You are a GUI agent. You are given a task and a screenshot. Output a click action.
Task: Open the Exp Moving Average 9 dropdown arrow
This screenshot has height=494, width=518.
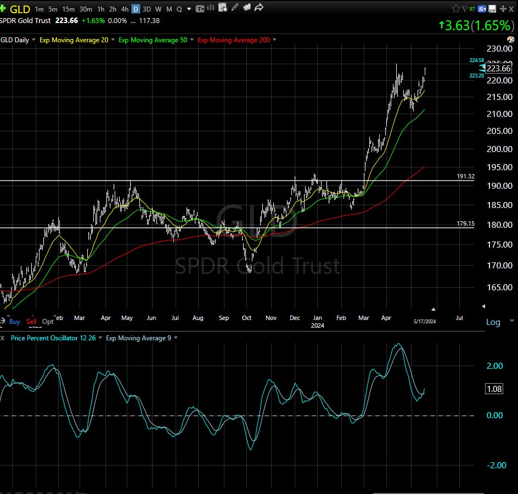(176, 338)
